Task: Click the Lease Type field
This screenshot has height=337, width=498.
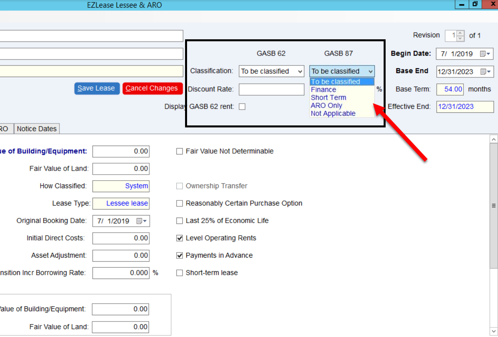Action: tap(121, 204)
